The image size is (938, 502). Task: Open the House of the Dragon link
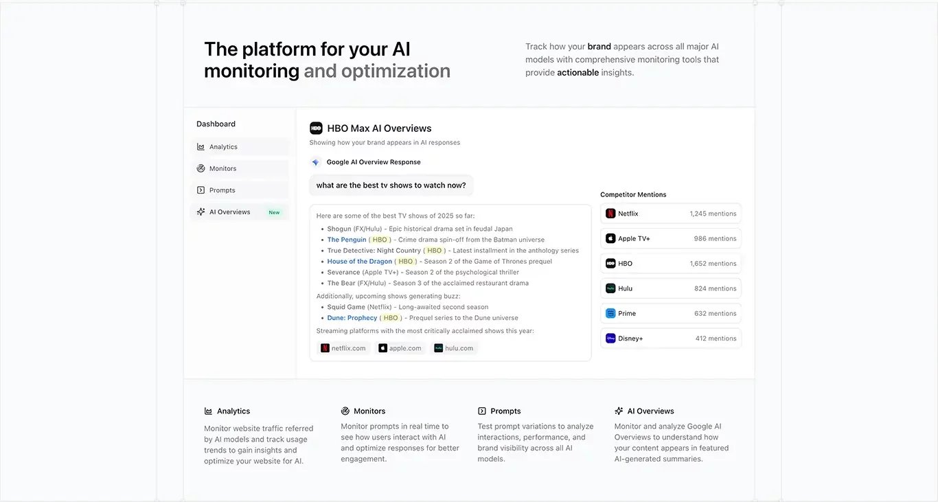360,262
